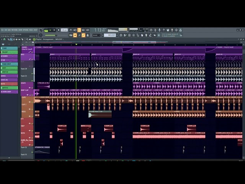Adjust the master volume knob

click(x=41, y=30)
